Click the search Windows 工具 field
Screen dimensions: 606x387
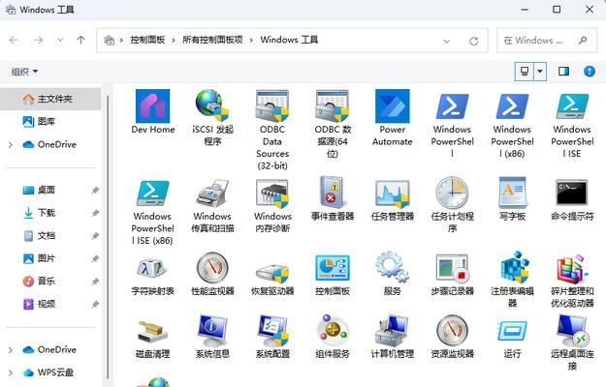pos(547,41)
